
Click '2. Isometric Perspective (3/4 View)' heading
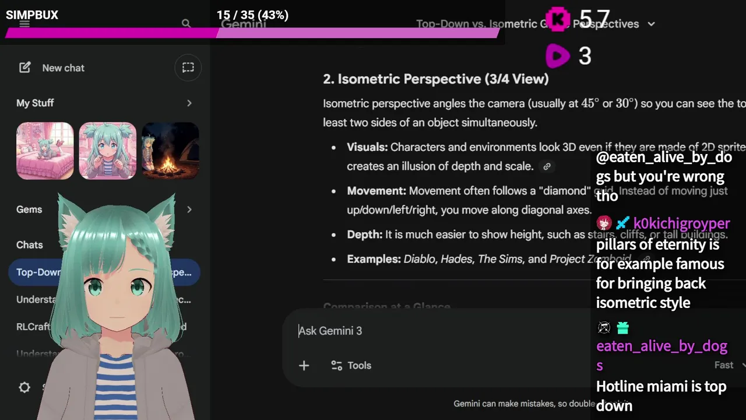[x=436, y=79]
